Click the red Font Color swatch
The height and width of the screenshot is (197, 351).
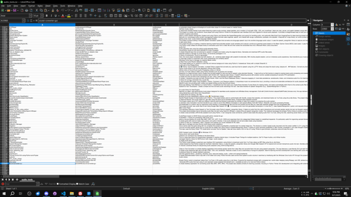[63, 16]
